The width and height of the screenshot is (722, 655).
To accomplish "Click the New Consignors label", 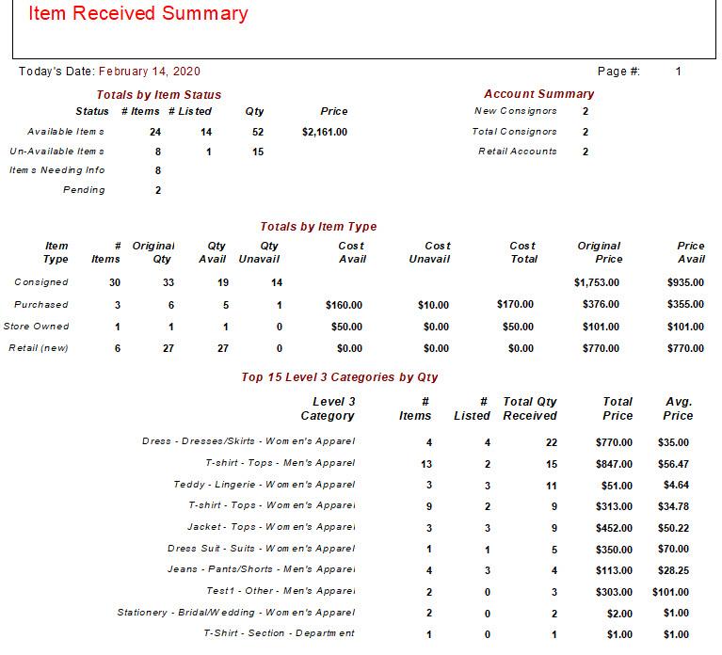I will (x=515, y=111).
